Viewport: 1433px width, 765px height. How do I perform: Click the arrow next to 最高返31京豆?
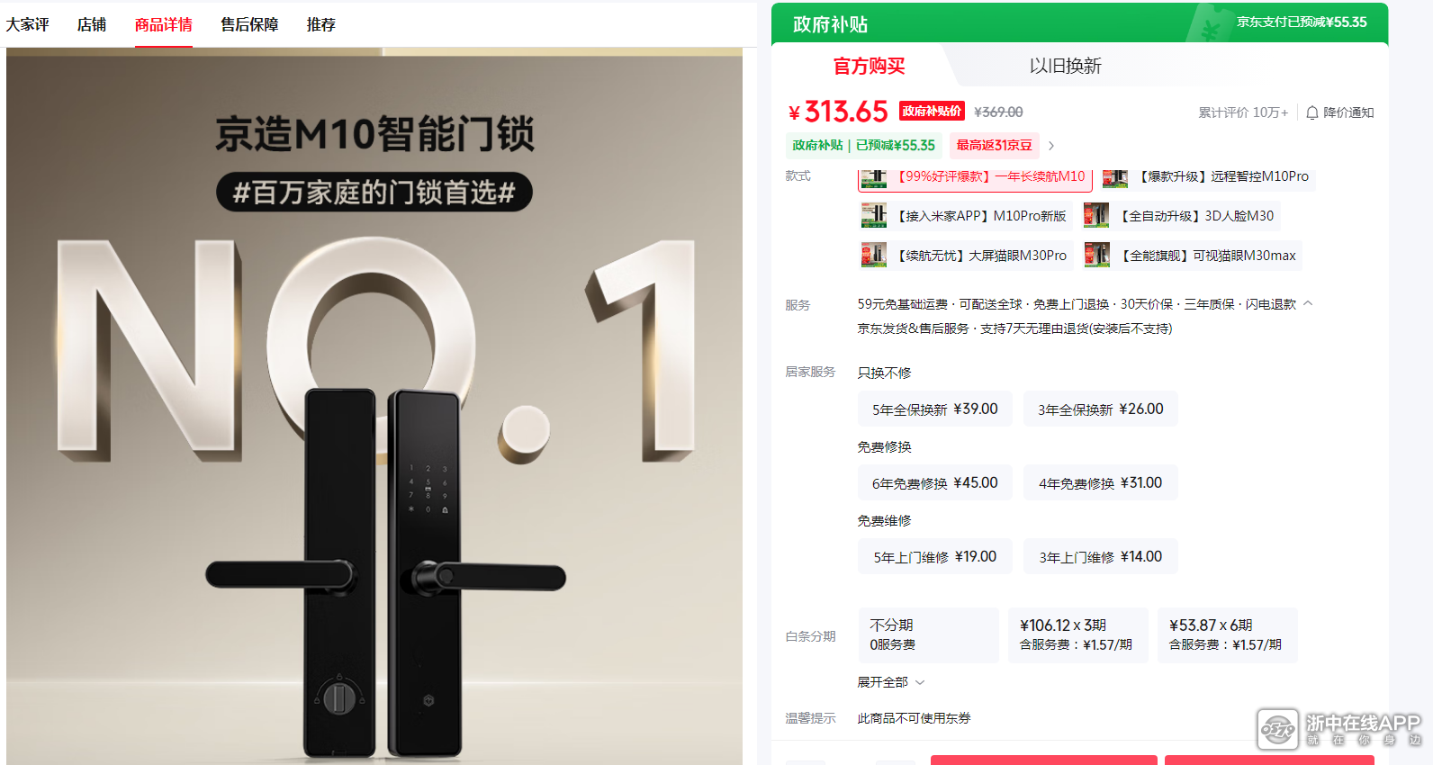tap(1051, 146)
